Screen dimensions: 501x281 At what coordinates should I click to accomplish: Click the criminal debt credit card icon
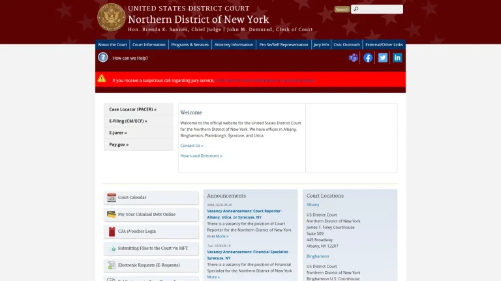pos(112,215)
